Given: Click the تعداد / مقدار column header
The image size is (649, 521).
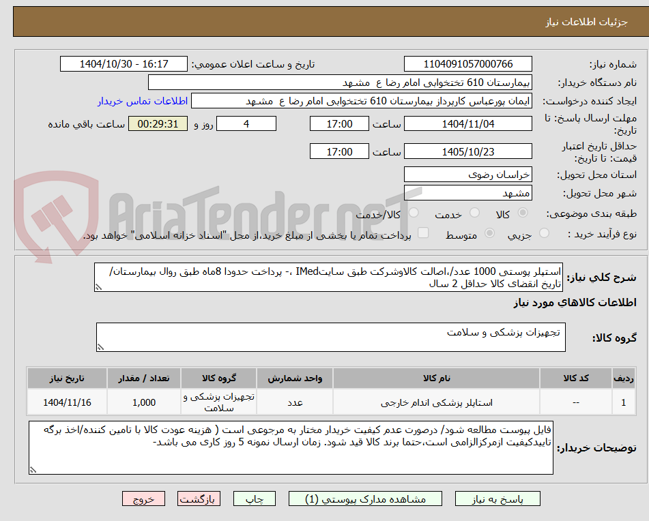Looking at the screenshot, I should click(143, 378).
